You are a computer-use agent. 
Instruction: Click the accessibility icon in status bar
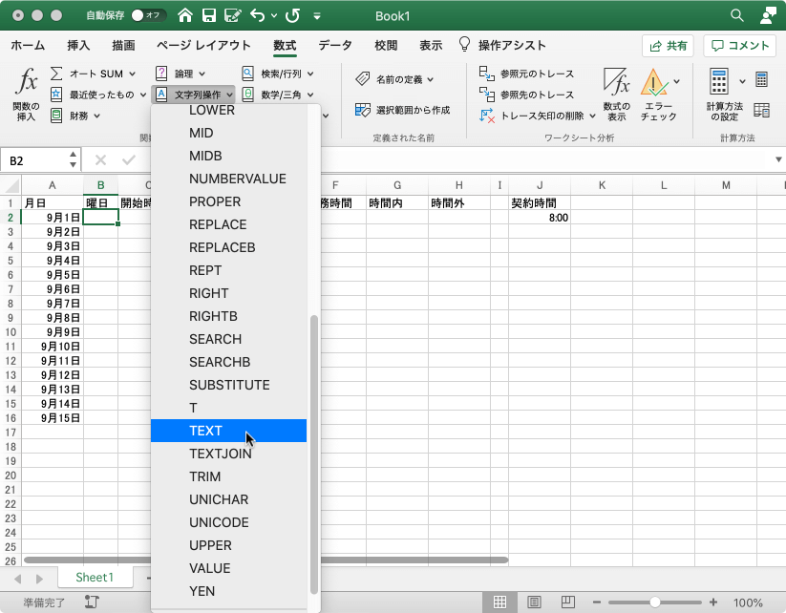pyautogui.click(x=92, y=602)
